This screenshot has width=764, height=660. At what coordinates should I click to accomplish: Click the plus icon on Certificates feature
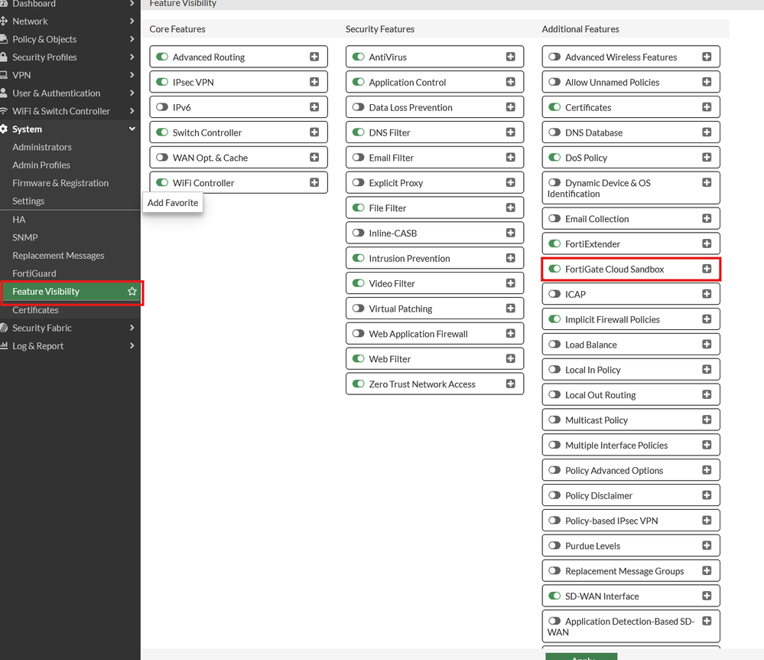pyautogui.click(x=707, y=107)
